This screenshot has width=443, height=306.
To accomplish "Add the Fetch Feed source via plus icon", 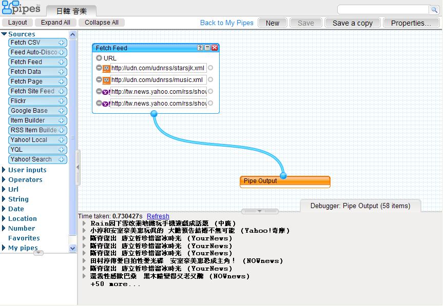I will tap(61, 62).
